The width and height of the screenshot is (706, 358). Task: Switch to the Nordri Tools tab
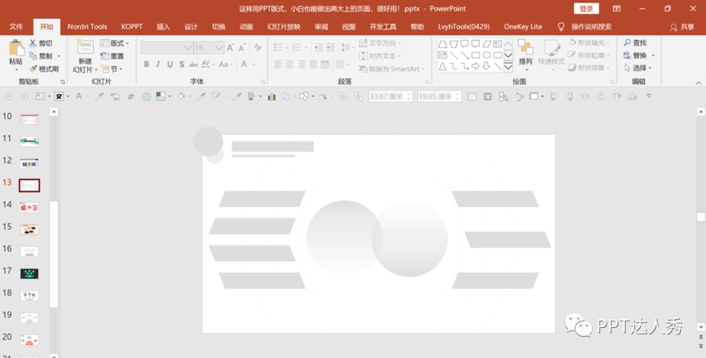88,27
